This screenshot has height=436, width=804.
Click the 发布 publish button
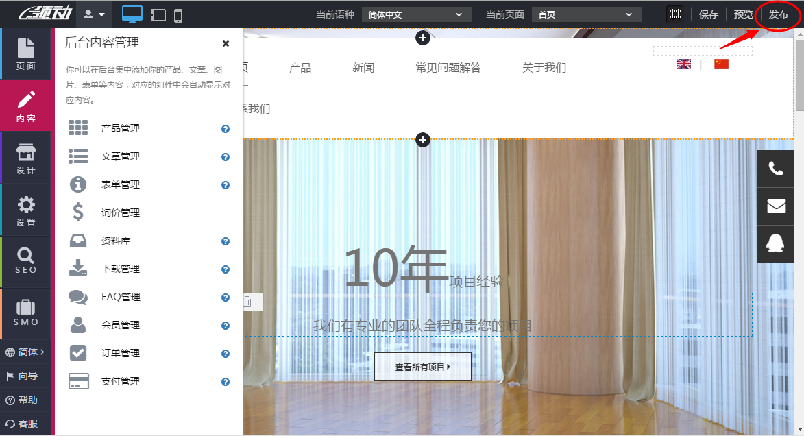778,14
